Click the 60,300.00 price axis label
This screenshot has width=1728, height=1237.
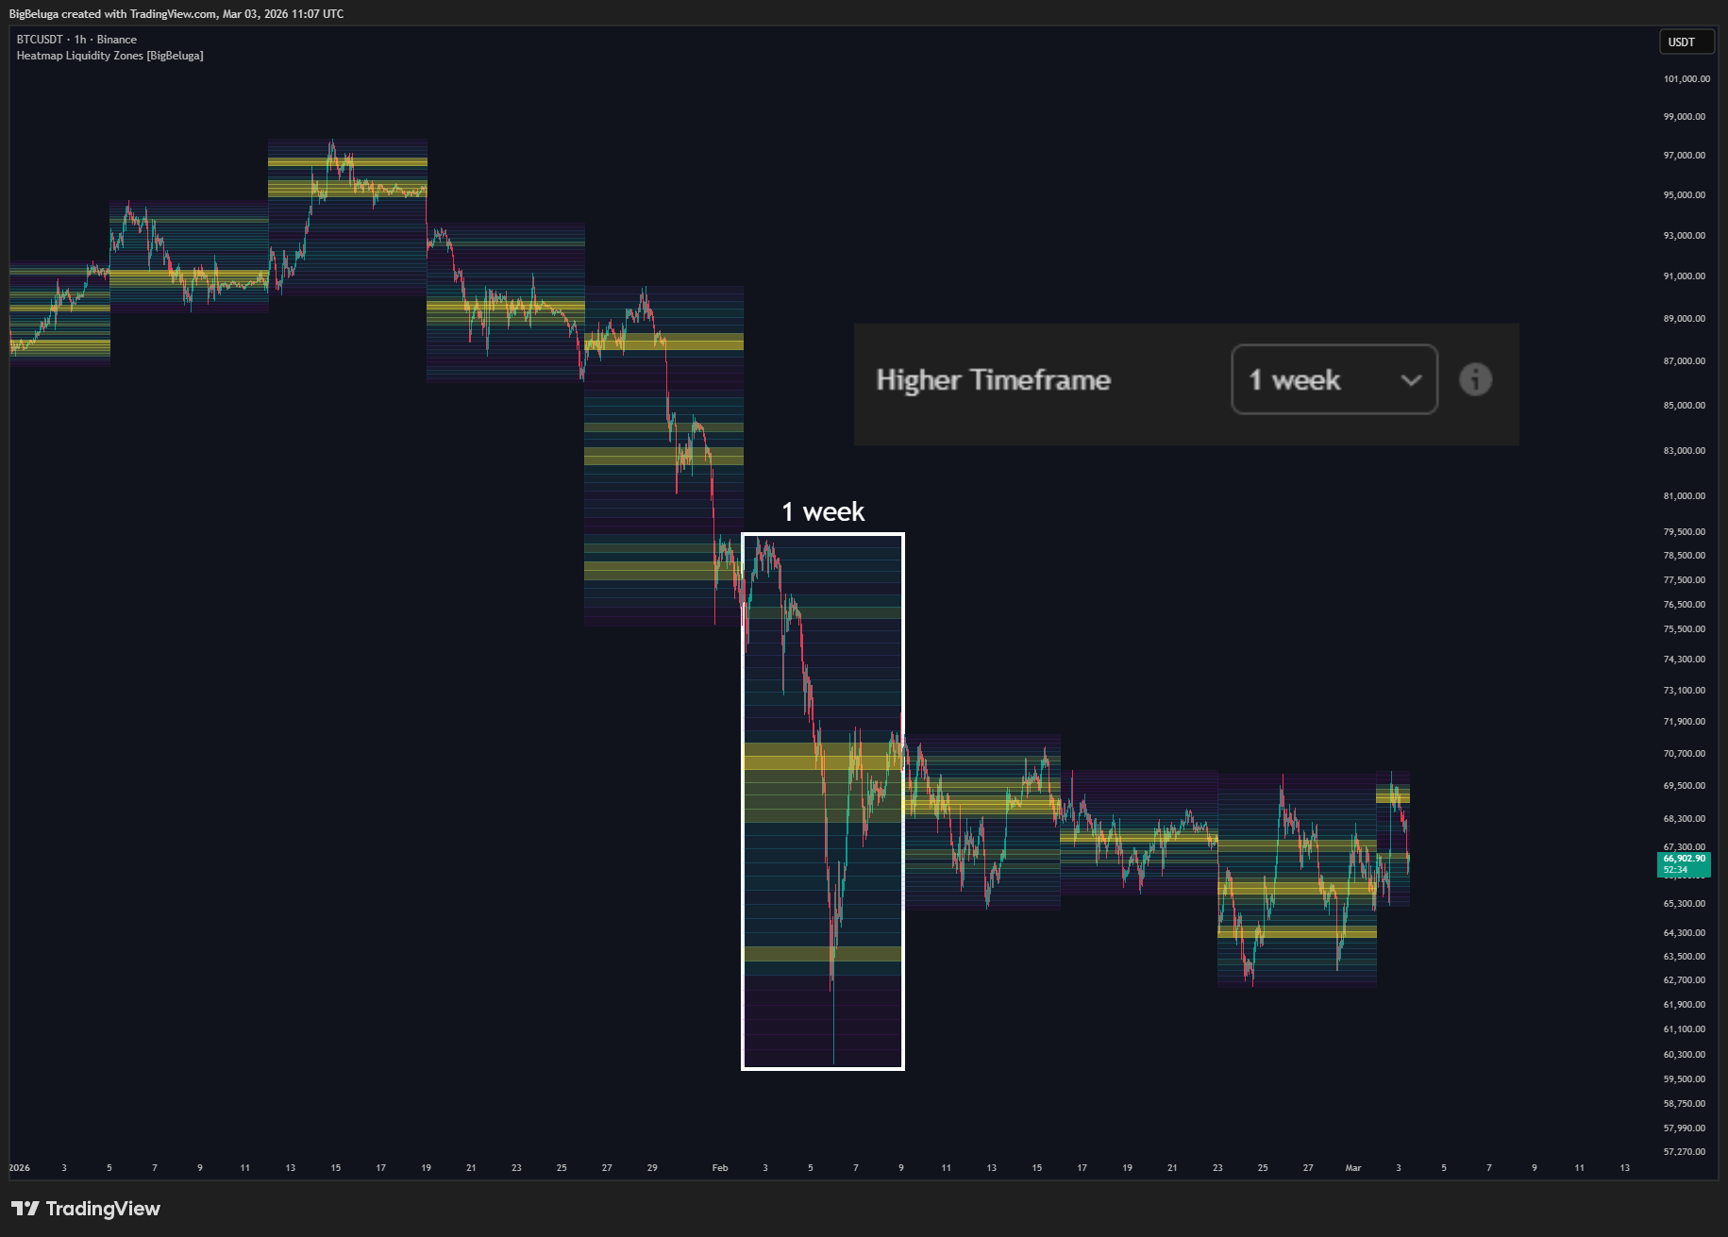click(x=1685, y=1055)
